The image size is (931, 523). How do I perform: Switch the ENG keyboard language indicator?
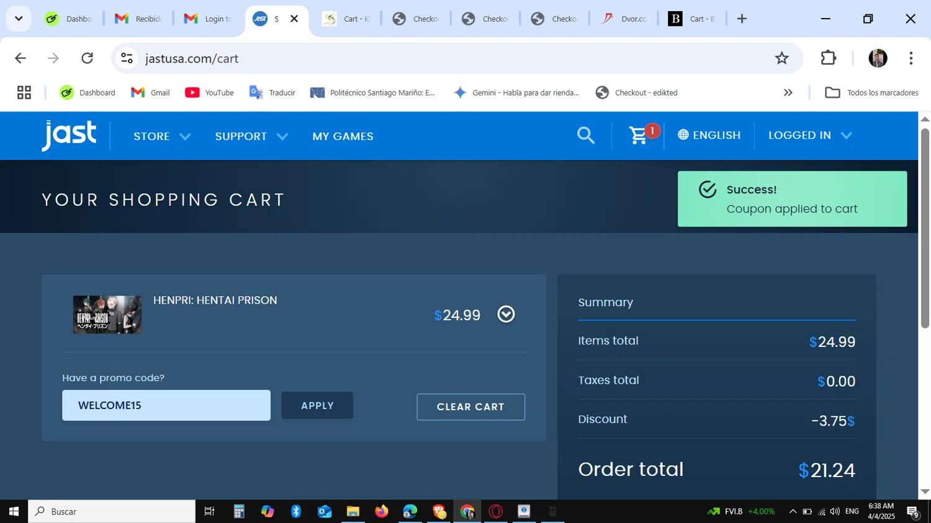pos(852,511)
